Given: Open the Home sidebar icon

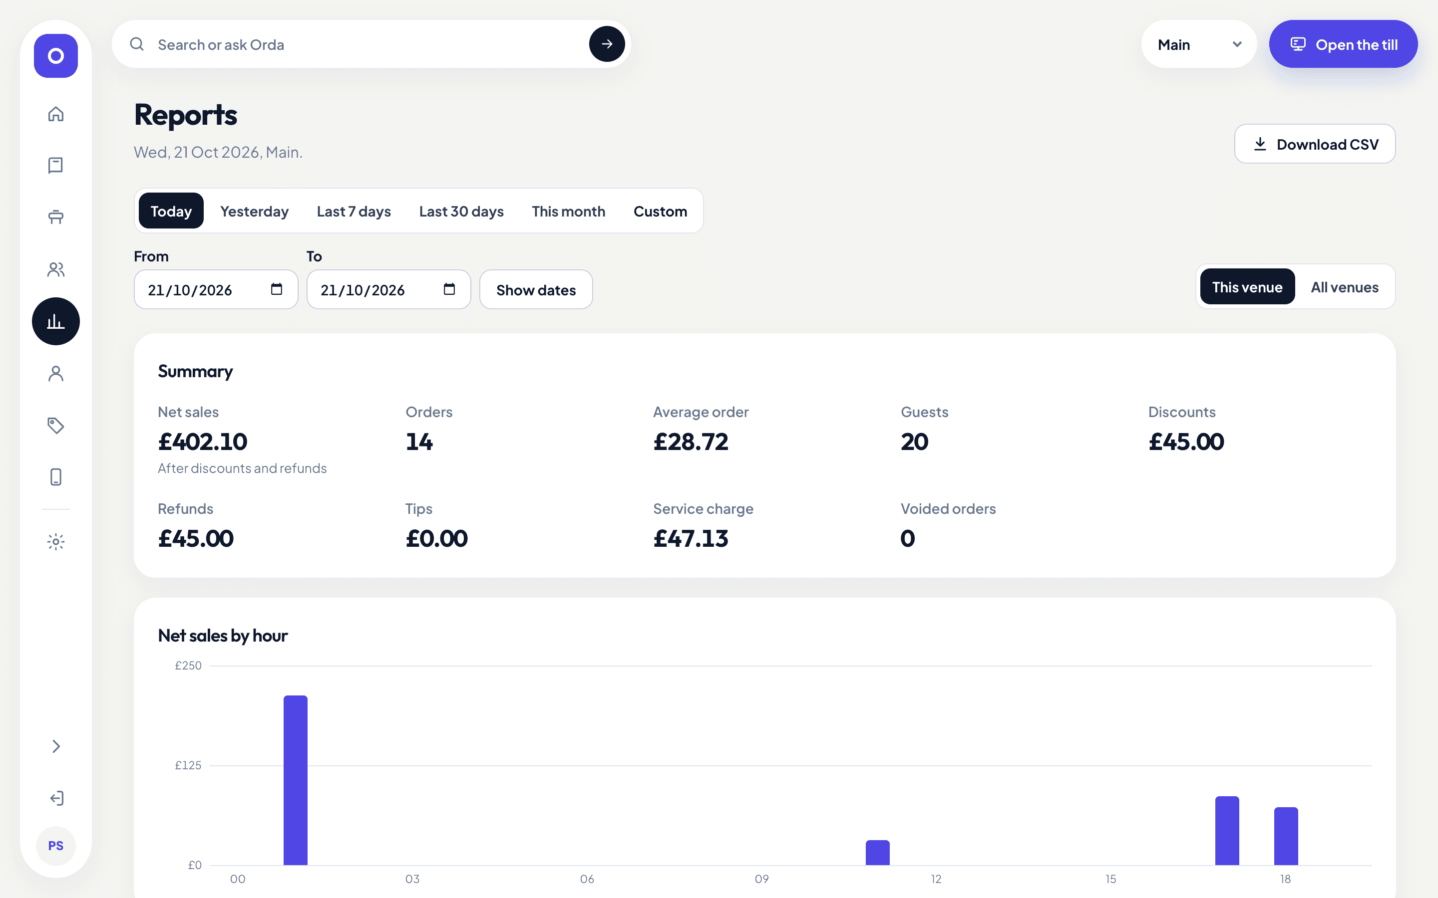Looking at the screenshot, I should [x=56, y=113].
